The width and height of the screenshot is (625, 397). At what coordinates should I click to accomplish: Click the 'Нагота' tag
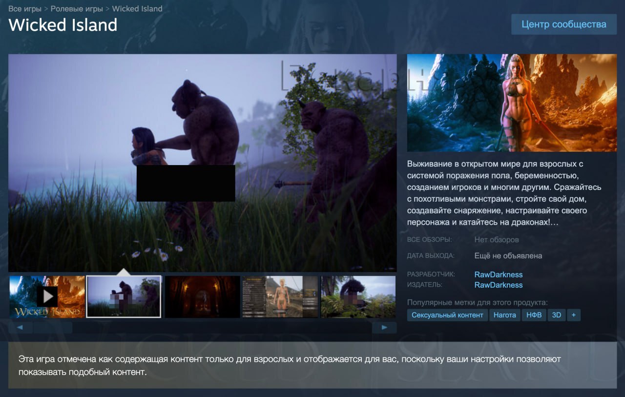click(504, 315)
